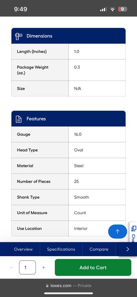Tap the cellular signal bars icon

(x=103, y=9)
